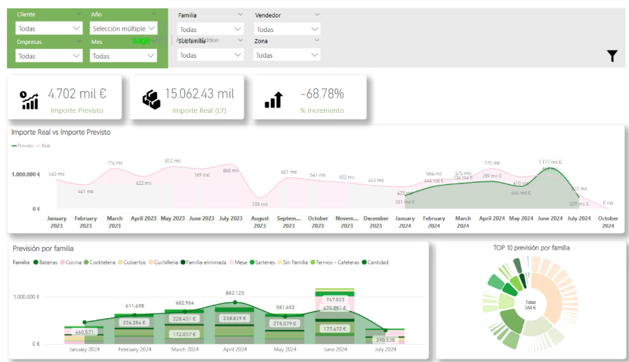
Task: Click the Importe Real boxes icon
Action: tap(151, 100)
